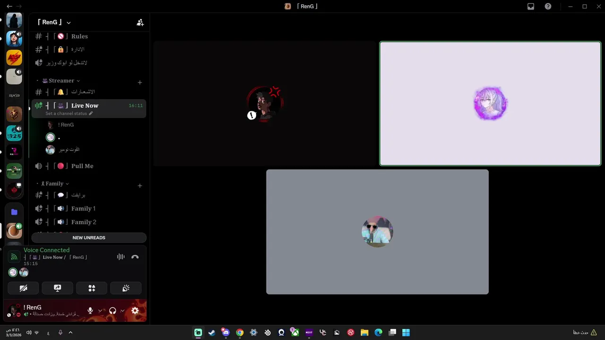605x340 pixels.
Task: Open the soundboard button
Action: pyautogui.click(x=126, y=288)
